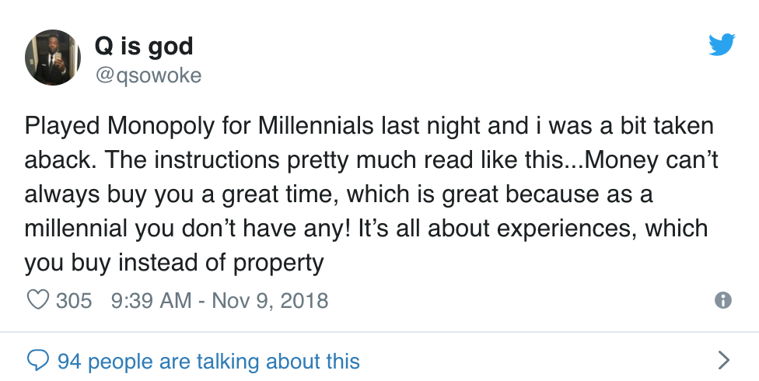Click the Twitter bird logo
Image resolution: width=759 pixels, height=381 pixels.
click(x=722, y=46)
